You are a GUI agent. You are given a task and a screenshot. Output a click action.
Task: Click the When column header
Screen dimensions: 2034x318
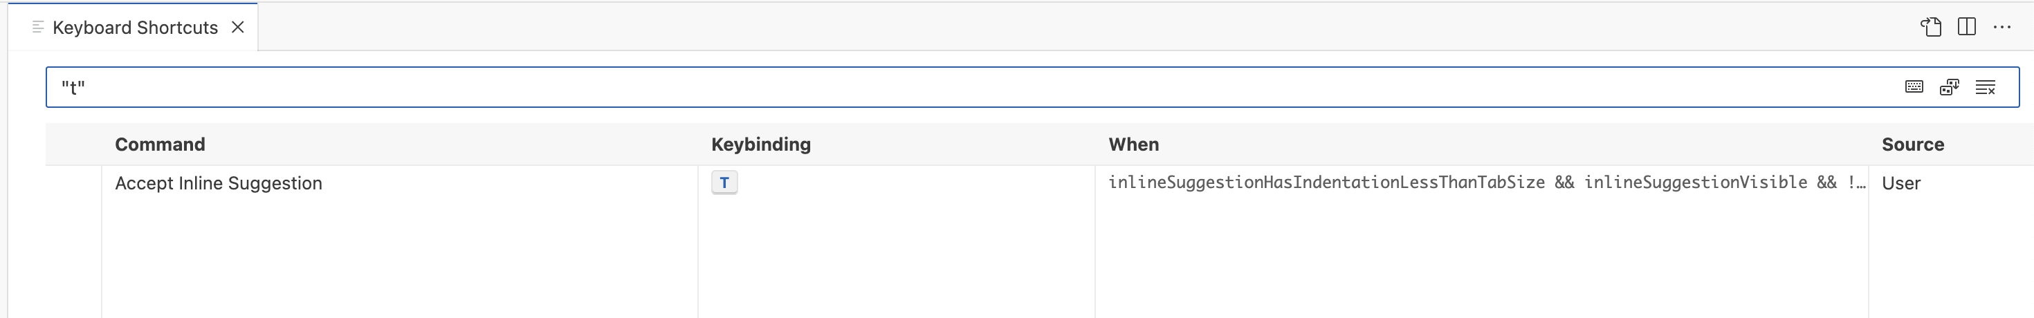tap(1133, 144)
